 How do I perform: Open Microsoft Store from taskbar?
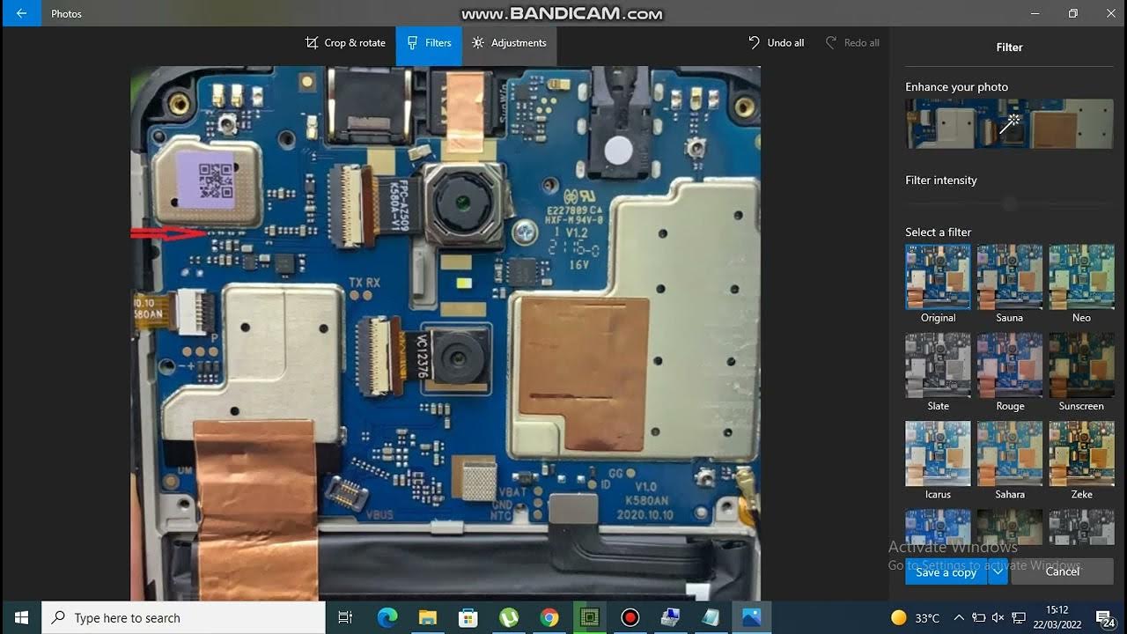tap(468, 618)
